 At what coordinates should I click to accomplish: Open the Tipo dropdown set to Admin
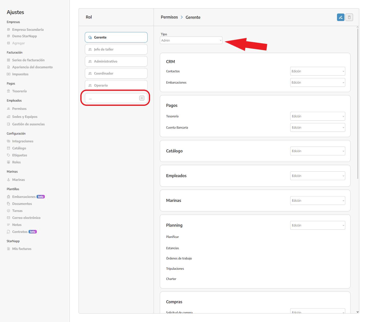191,40
